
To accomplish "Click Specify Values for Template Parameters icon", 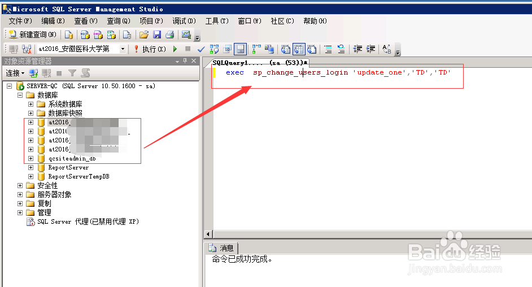I will 387,49.
